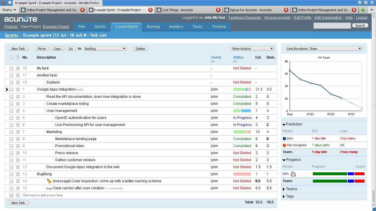The width and height of the screenshot is (376, 211).
Task: Close the Cool Things browser tab
Action: [218, 10]
